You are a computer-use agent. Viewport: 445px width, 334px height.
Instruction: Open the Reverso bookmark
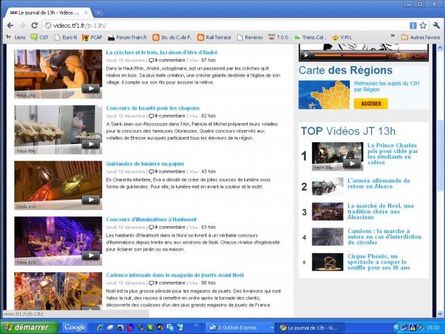coord(250,37)
